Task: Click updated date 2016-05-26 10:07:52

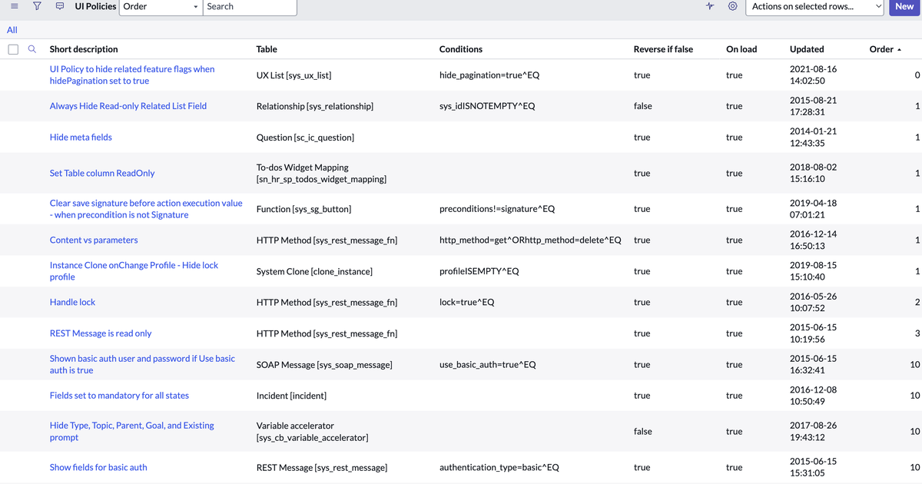Action: pos(813,303)
